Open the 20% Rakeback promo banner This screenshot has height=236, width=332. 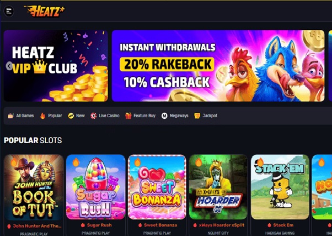[218, 66]
